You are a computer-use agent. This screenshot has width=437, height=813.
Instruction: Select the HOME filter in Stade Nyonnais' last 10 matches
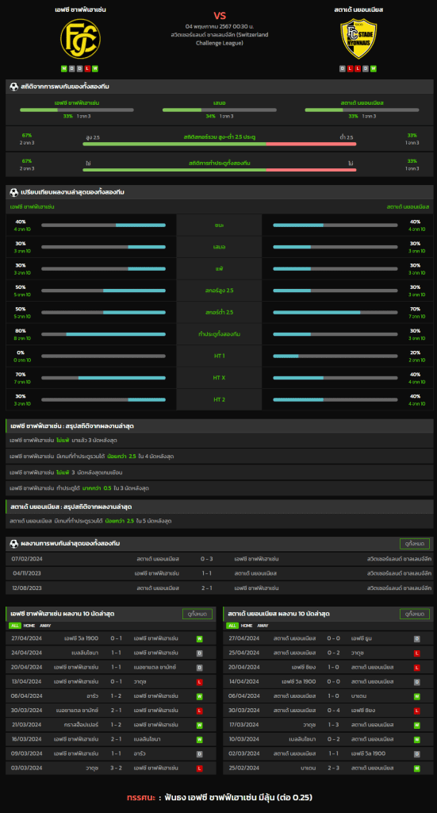247,626
